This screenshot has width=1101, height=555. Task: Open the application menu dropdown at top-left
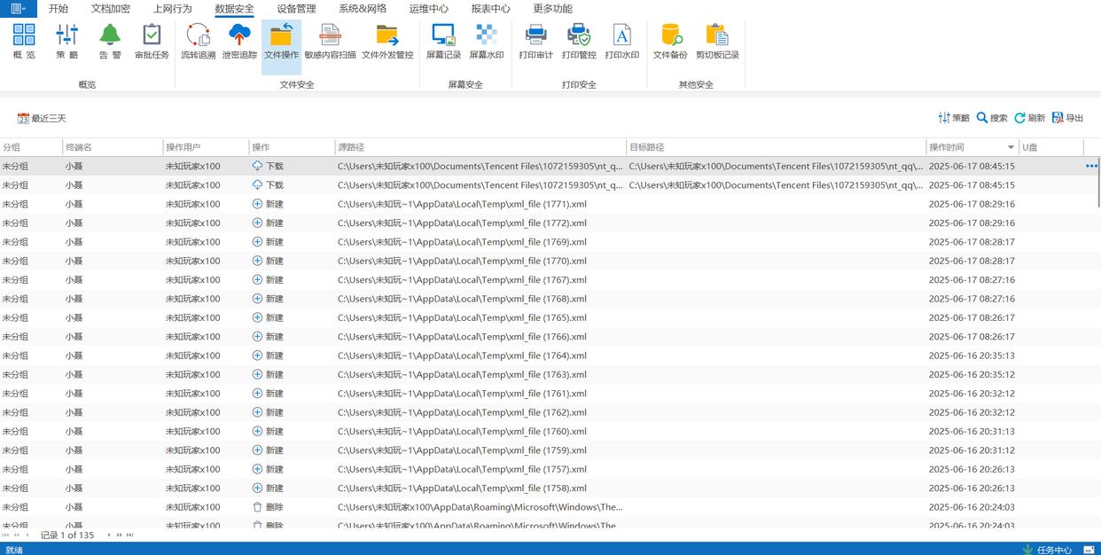(x=18, y=9)
